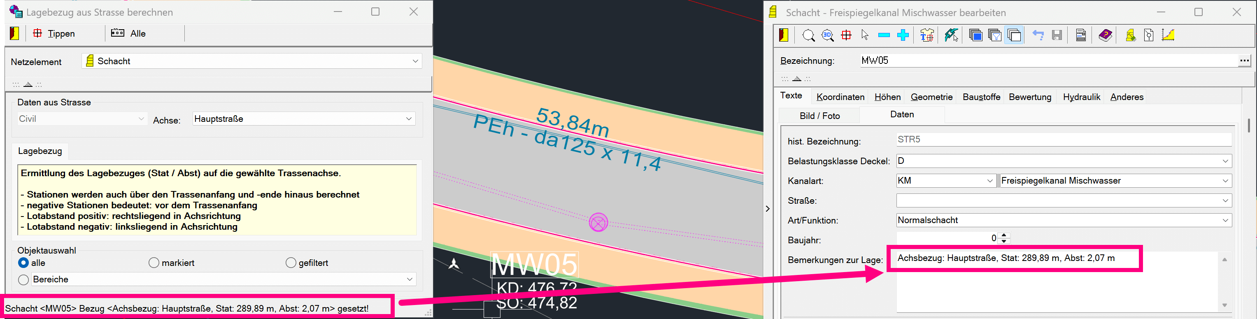Open the Hydraulik tab
The width and height of the screenshot is (1257, 319).
click(1081, 97)
